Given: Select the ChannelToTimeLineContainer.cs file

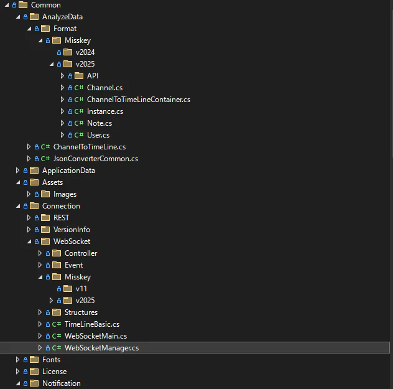Looking at the screenshot, I should pos(139,100).
